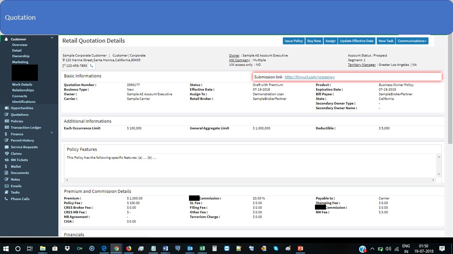Screen dimensions: 453x254
Task: Click the Emails envelope icon in sidebar
Action: coord(6,186)
